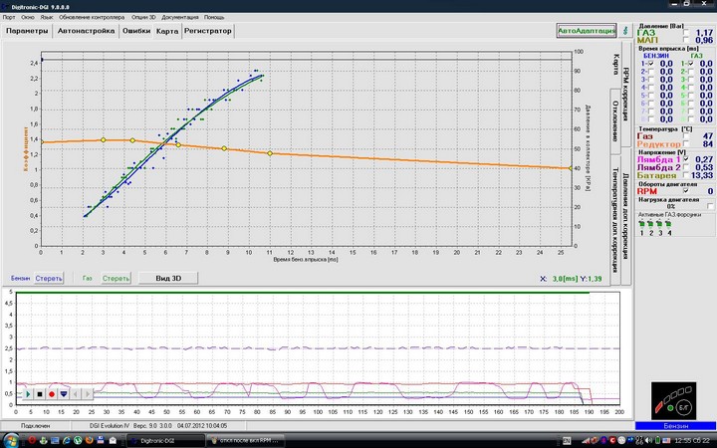The width and height of the screenshot is (717, 448).
Task: Toggle the RPM checkbox
Action: 687,191
